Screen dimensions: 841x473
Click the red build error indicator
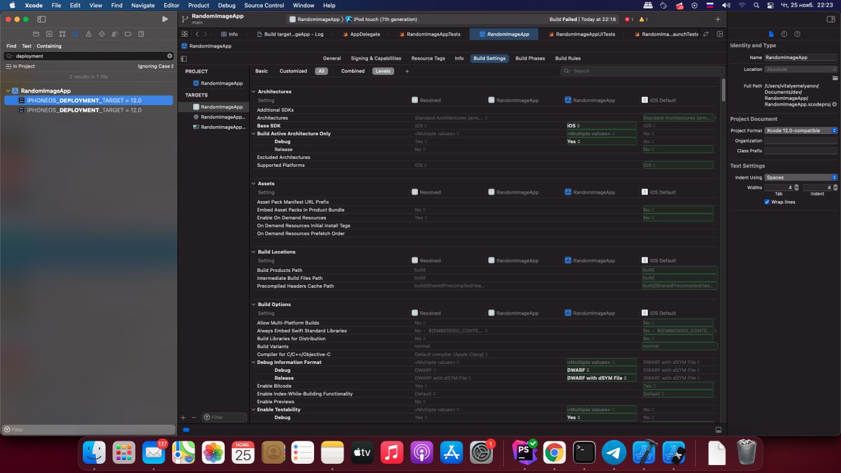coord(629,19)
